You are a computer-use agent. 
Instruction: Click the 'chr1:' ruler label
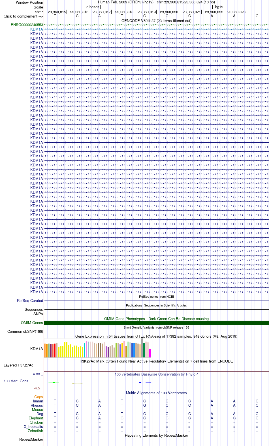pyautogui.click(x=39, y=12)
